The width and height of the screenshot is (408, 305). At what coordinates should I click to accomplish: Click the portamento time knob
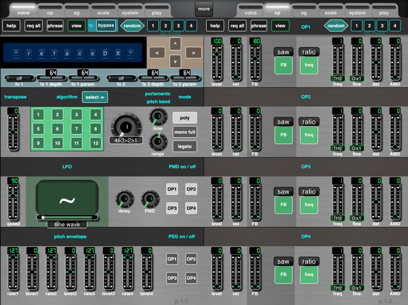click(x=158, y=115)
